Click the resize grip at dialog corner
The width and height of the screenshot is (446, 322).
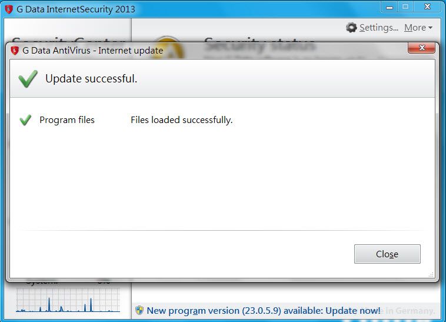431,274
